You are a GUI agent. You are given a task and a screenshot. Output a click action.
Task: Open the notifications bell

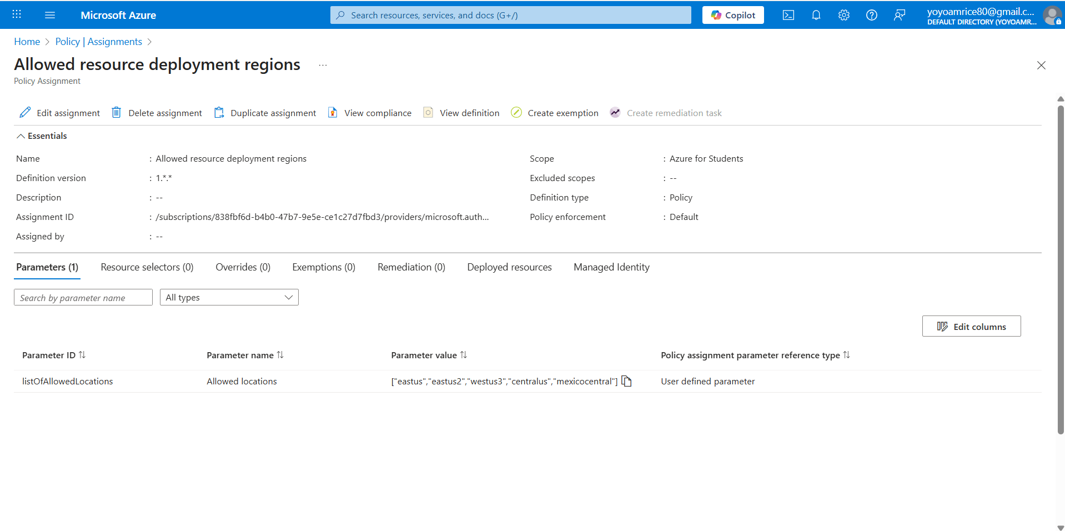click(x=816, y=15)
